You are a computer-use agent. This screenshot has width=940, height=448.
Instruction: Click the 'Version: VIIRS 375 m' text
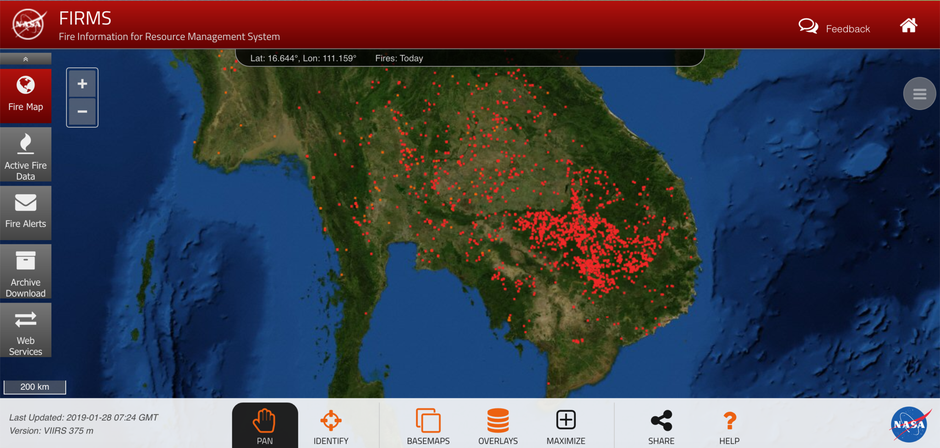pos(51,431)
